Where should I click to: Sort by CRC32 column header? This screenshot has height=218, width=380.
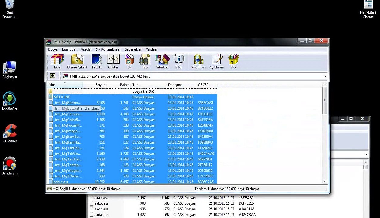point(207,85)
